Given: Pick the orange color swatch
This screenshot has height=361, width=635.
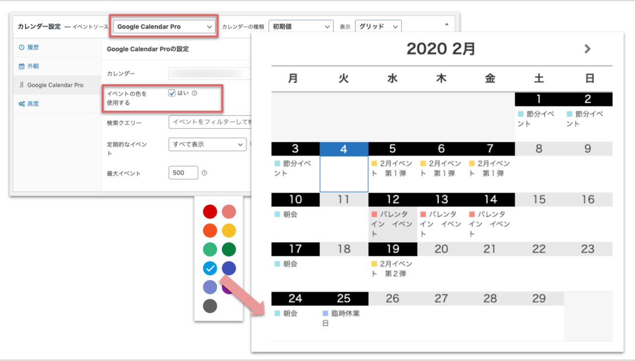Looking at the screenshot, I should pos(210,231).
